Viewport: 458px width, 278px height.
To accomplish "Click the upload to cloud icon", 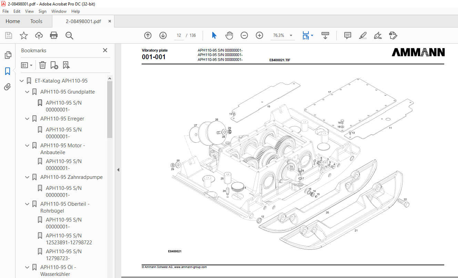I will pyautogui.click(x=39, y=35).
